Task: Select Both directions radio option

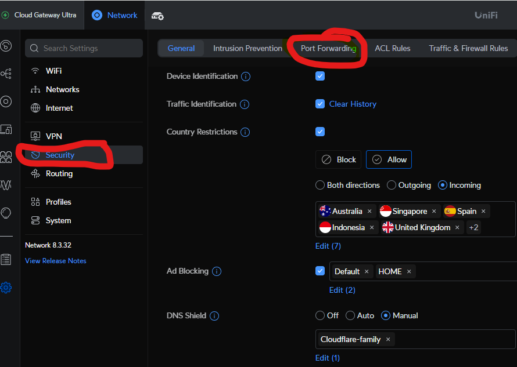Action: click(x=320, y=185)
